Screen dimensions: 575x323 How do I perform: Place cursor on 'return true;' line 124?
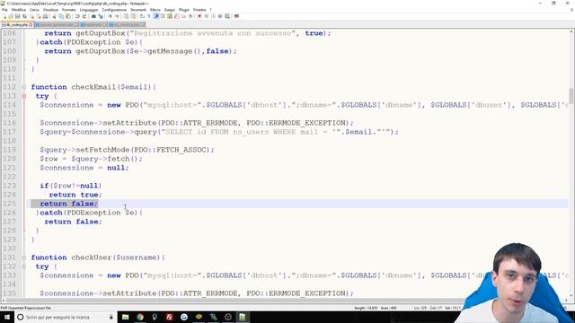[75, 195]
